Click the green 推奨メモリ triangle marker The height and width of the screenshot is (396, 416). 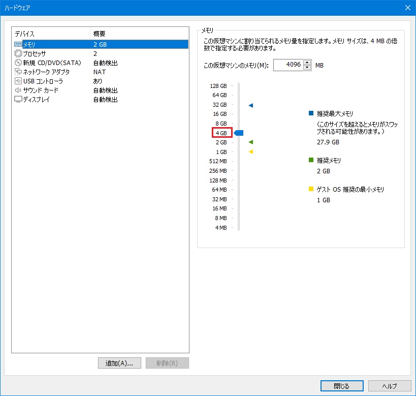coord(251,142)
